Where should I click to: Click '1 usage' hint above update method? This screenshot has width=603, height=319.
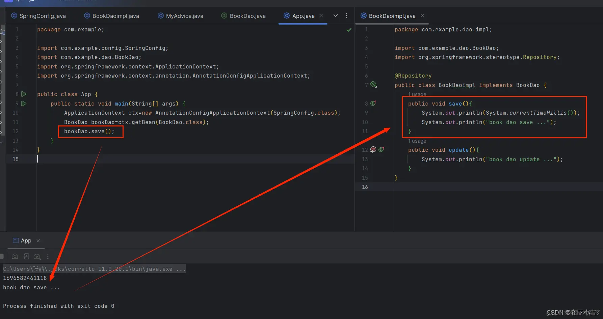417,141
